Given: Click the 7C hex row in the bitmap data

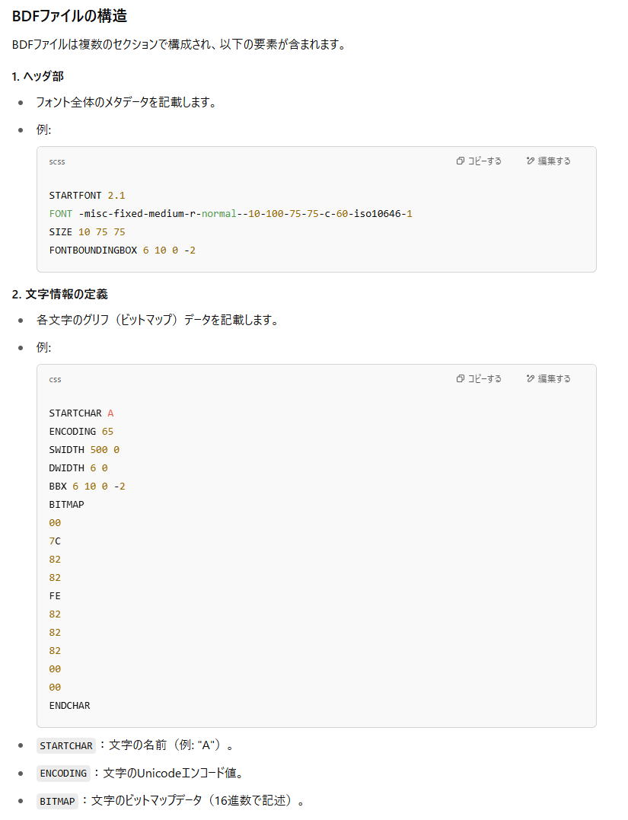Looking at the screenshot, I should [55, 541].
